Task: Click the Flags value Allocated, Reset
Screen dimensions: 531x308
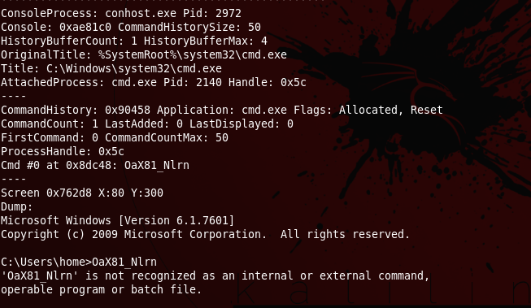Action: pos(391,111)
